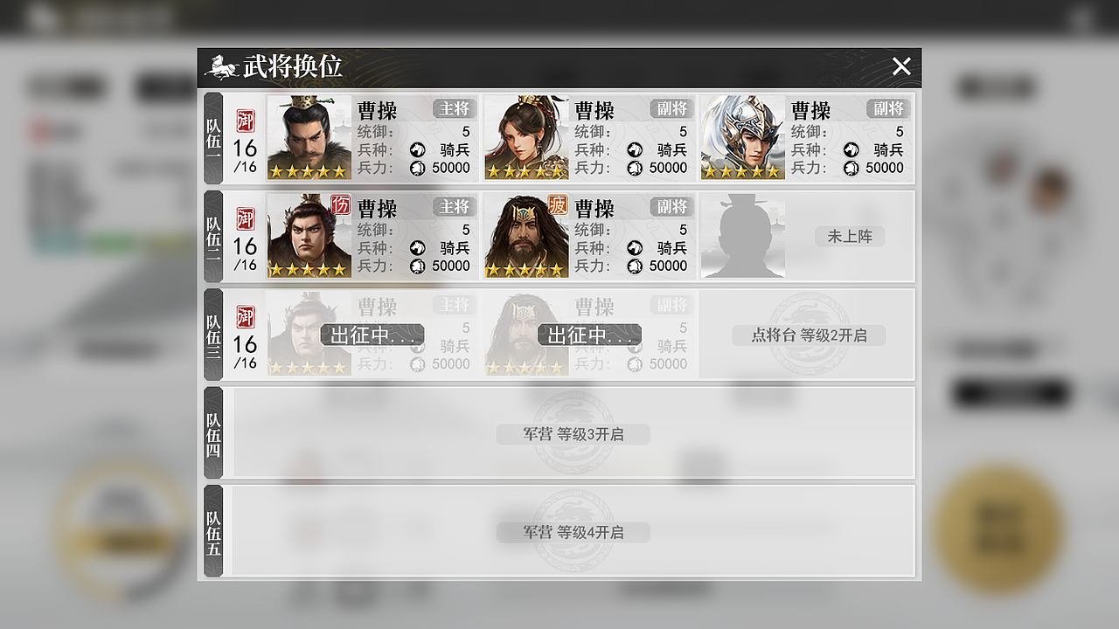
Task: Click the 主将 tag in team one
Action: click(455, 108)
